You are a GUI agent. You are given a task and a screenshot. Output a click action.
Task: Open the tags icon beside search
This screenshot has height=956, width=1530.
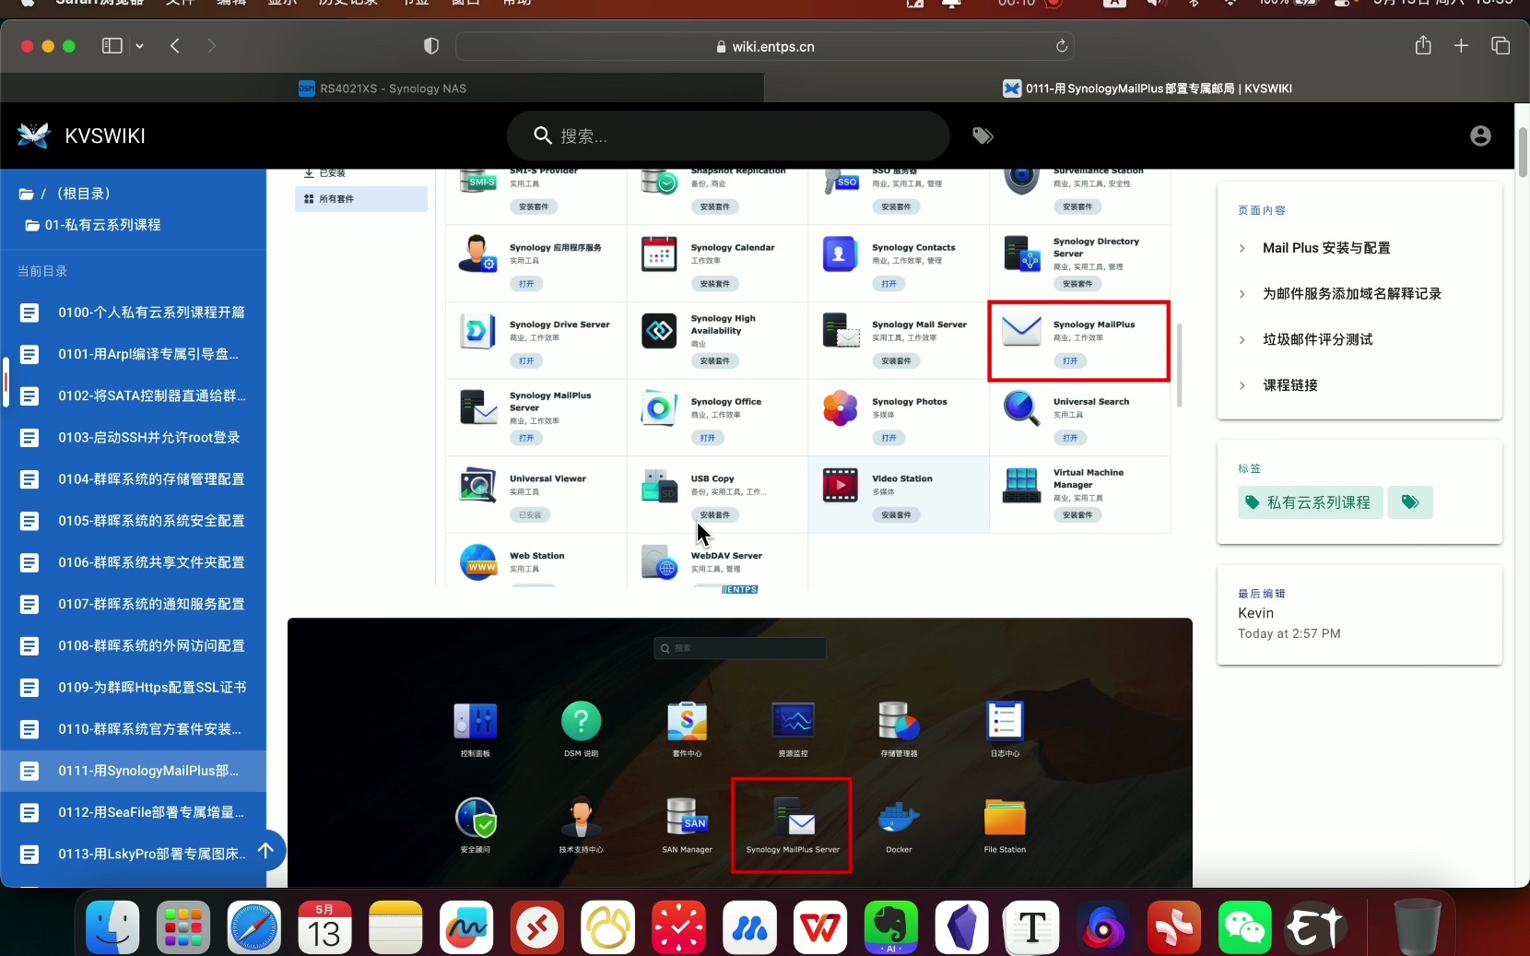click(983, 136)
